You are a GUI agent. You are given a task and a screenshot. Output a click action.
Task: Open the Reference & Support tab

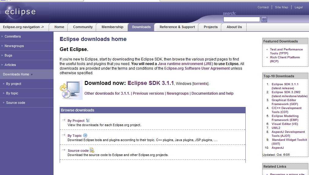pos(177,27)
